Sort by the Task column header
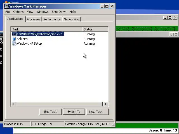 click(47, 29)
